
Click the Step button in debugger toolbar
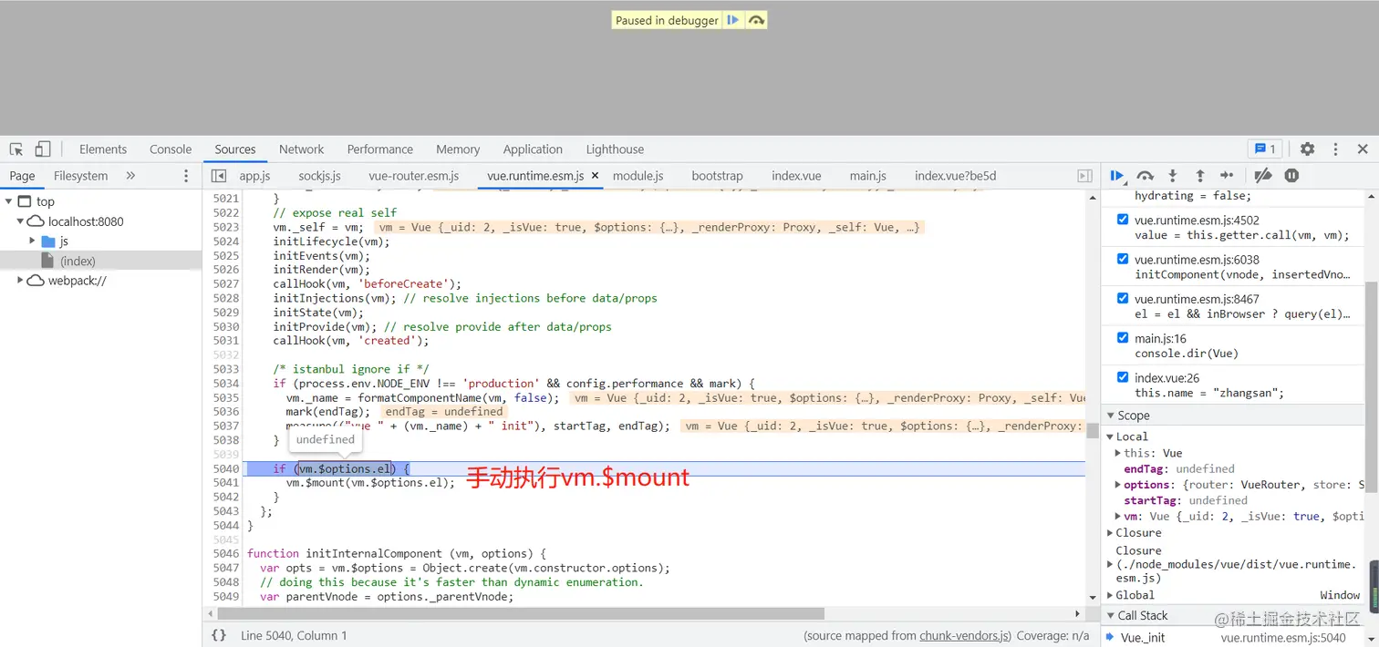click(x=1227, y=176)
